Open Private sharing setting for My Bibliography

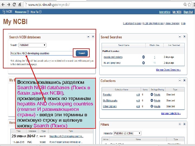tap(157, 100)
